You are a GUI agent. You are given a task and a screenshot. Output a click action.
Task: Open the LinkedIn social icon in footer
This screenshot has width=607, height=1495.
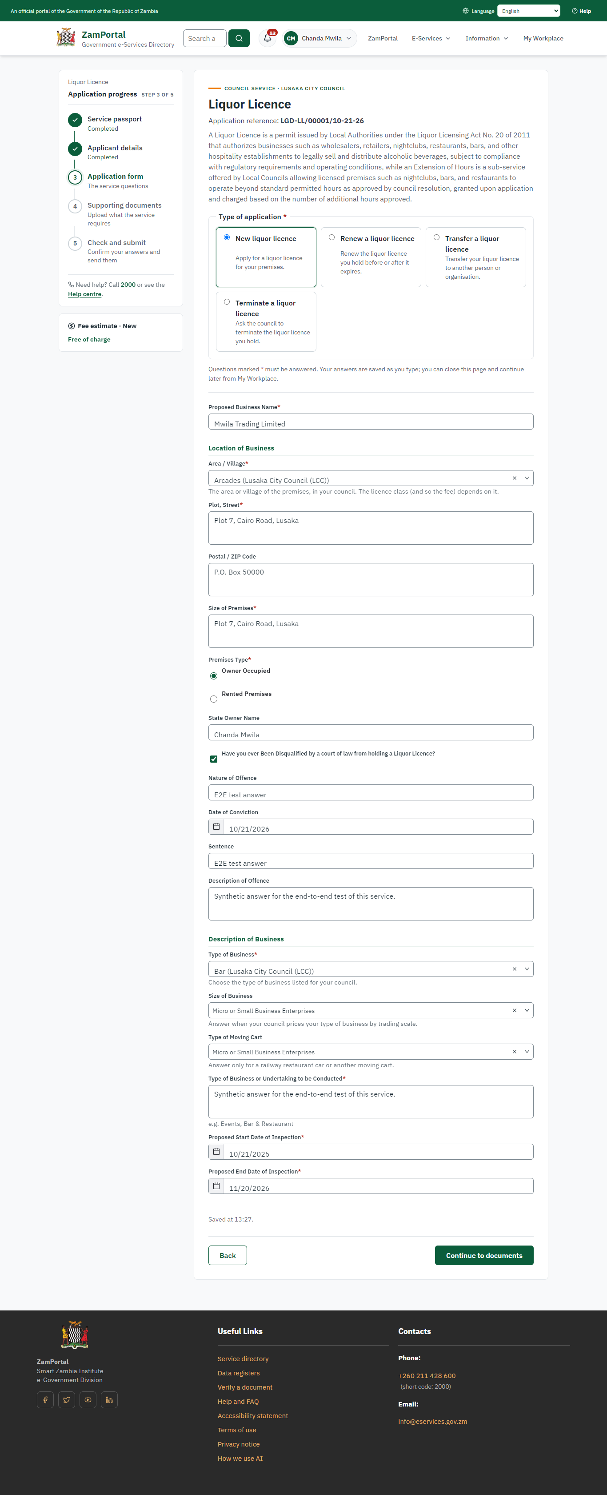pos(109,1400)
